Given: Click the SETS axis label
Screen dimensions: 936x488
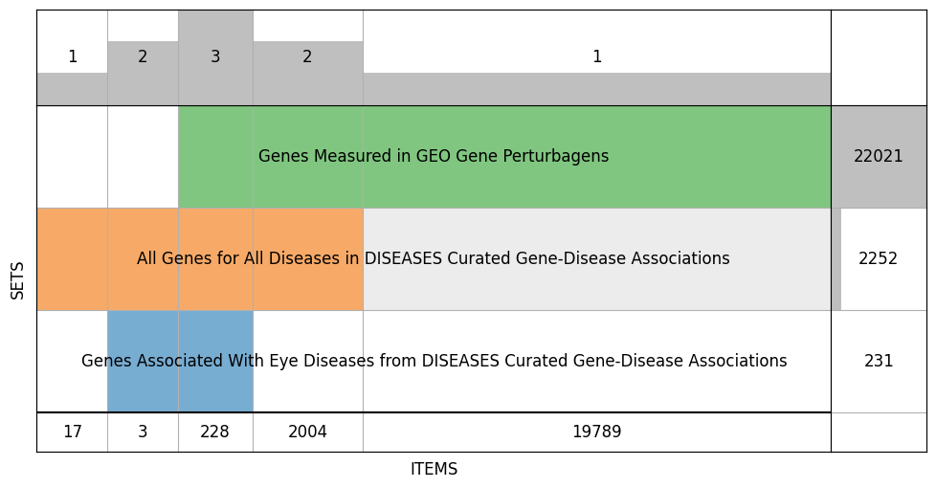Looking at the screenshot, I should tap(18, 279).
